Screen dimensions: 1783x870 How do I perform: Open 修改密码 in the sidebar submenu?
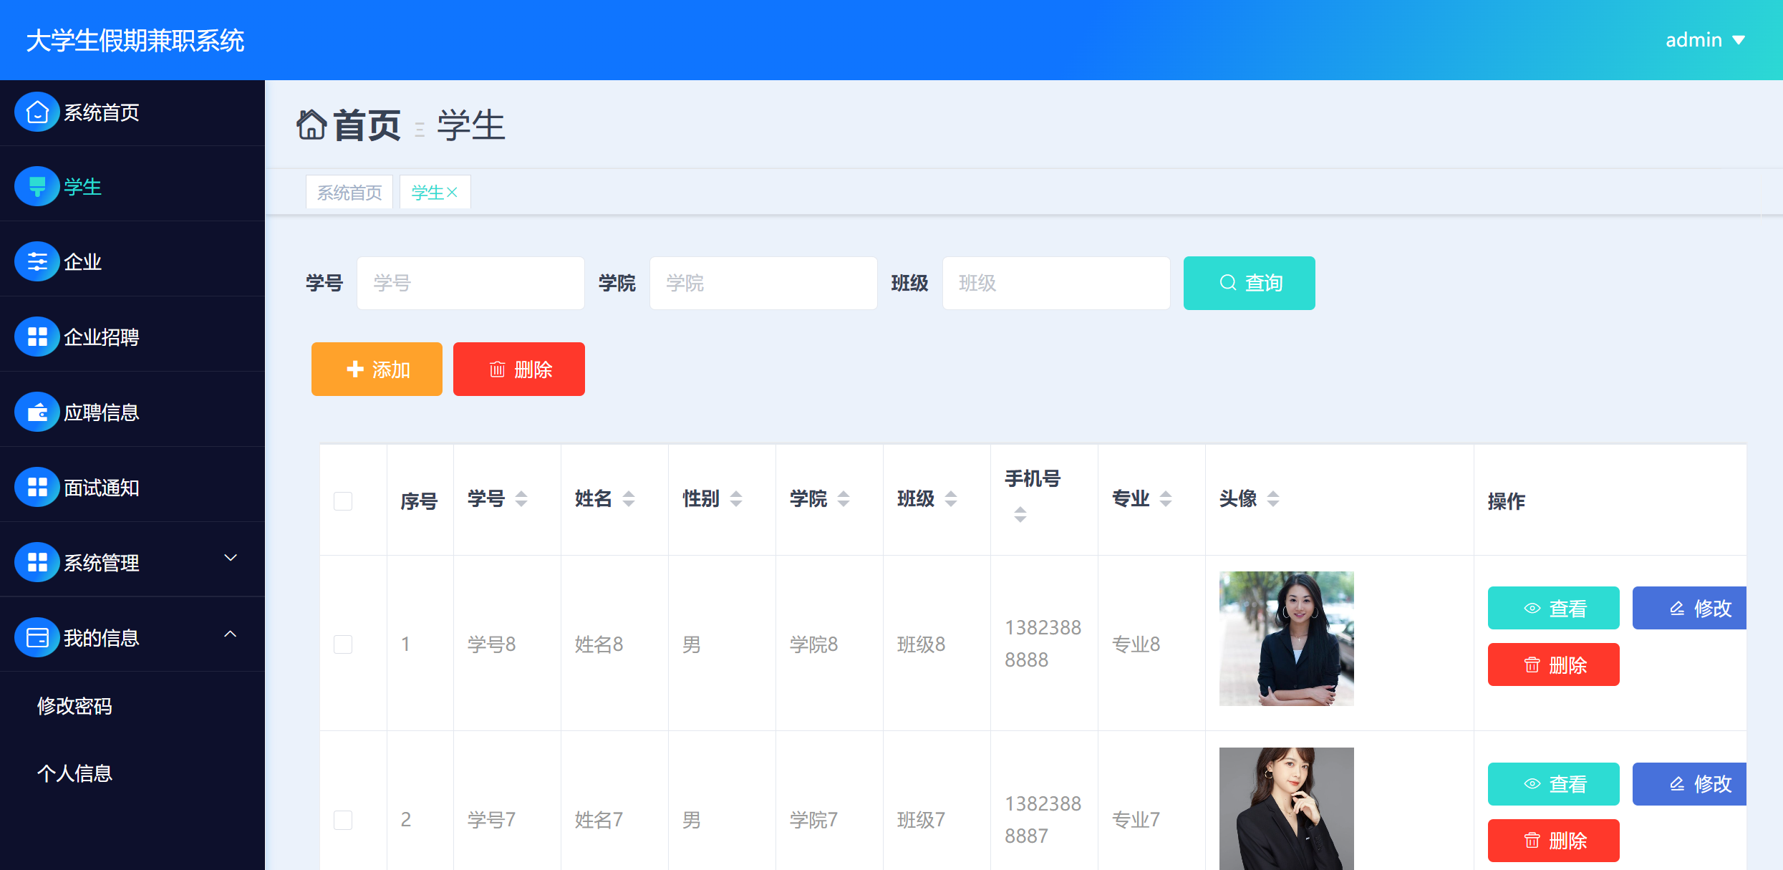[74, 706]
